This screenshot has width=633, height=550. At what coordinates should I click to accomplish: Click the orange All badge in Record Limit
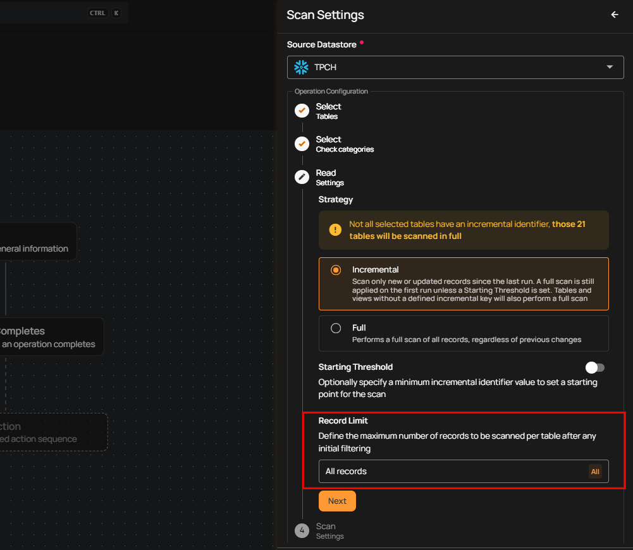[x=595, y=472]
